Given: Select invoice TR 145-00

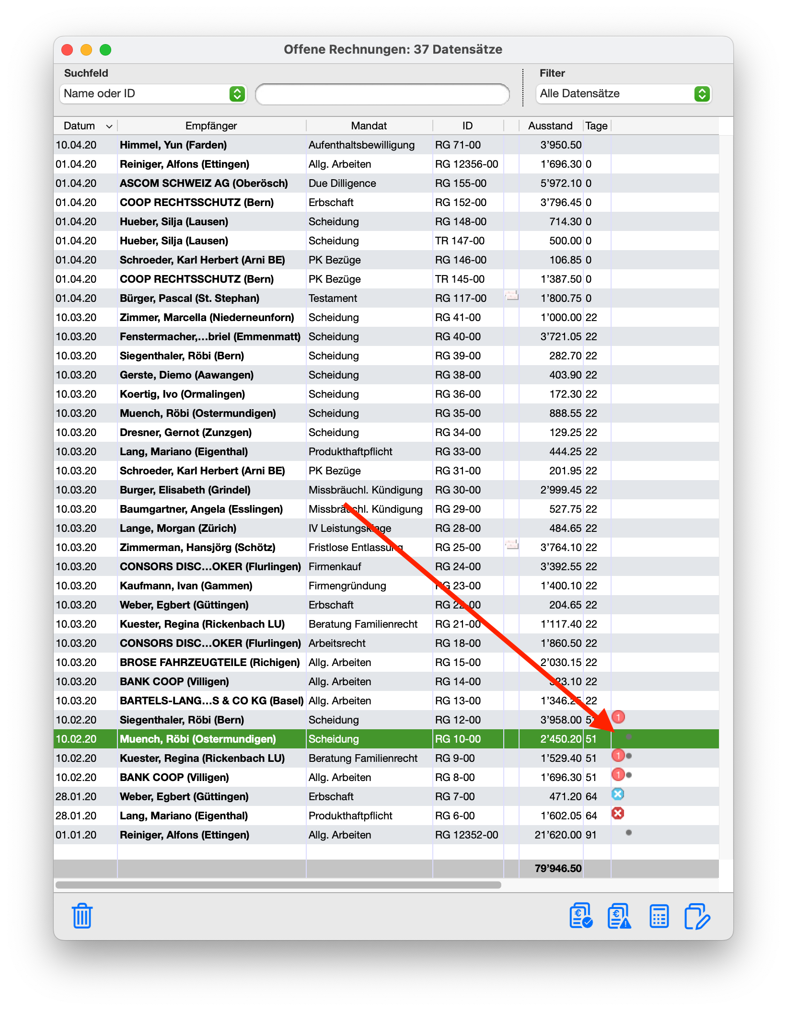Looking at the screenshot, I should click(386, 279).
